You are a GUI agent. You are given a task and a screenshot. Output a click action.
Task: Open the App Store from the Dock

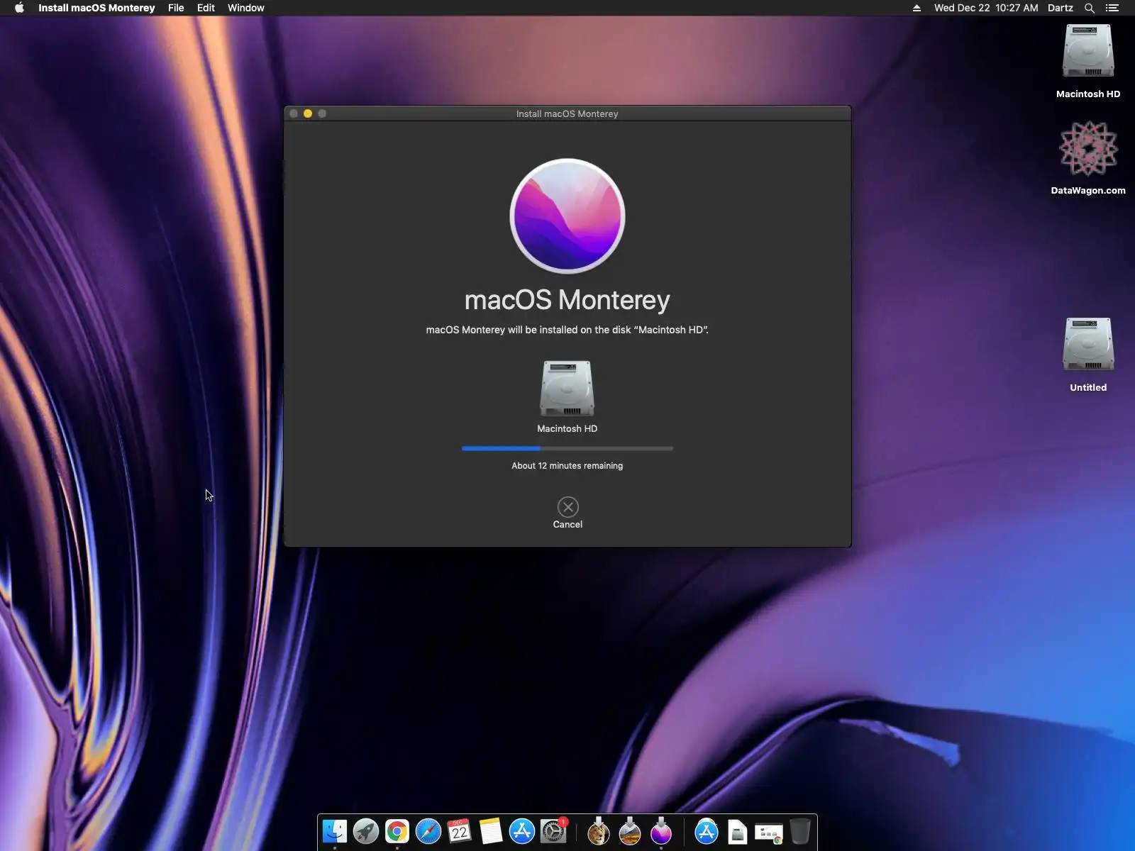click(x=522, y=831)
